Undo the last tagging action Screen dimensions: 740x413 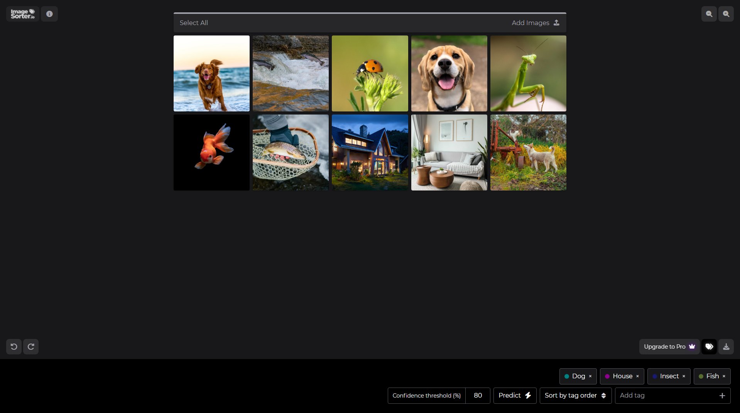tap(14, 346)
